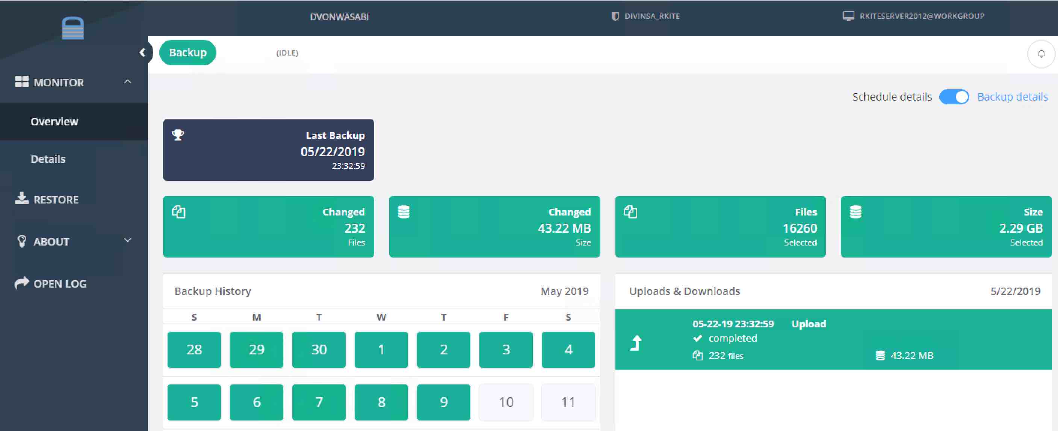Viewport: 1058px width, 431px height.
Task: Click the DVONWASABI header label
Action: tap(339, 17)
